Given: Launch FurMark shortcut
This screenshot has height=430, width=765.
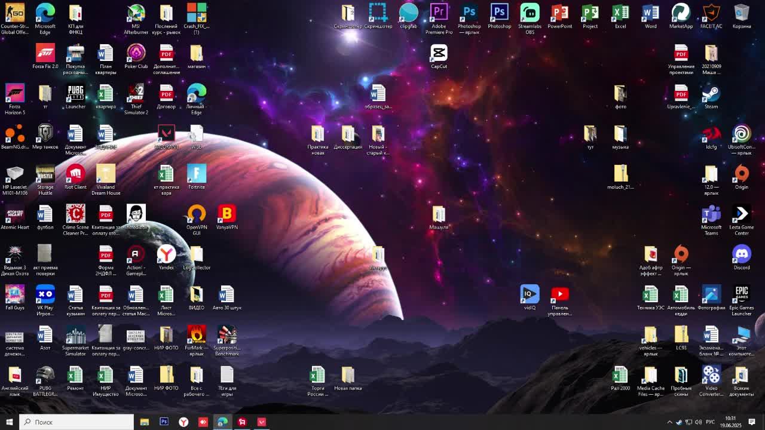Looking at the screenshot, I should [x=196, y=340].
